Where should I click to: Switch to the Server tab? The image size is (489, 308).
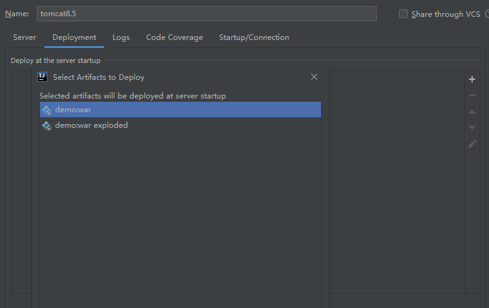point(24,37)
